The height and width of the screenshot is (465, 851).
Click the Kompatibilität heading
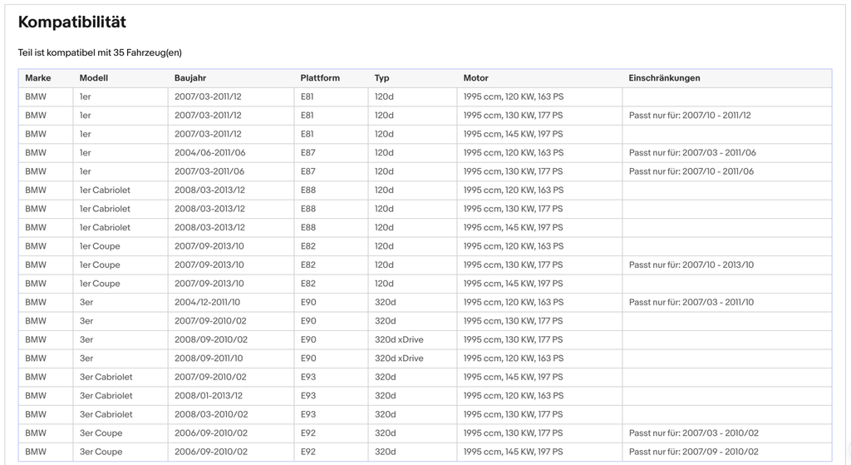pos(72,22)
